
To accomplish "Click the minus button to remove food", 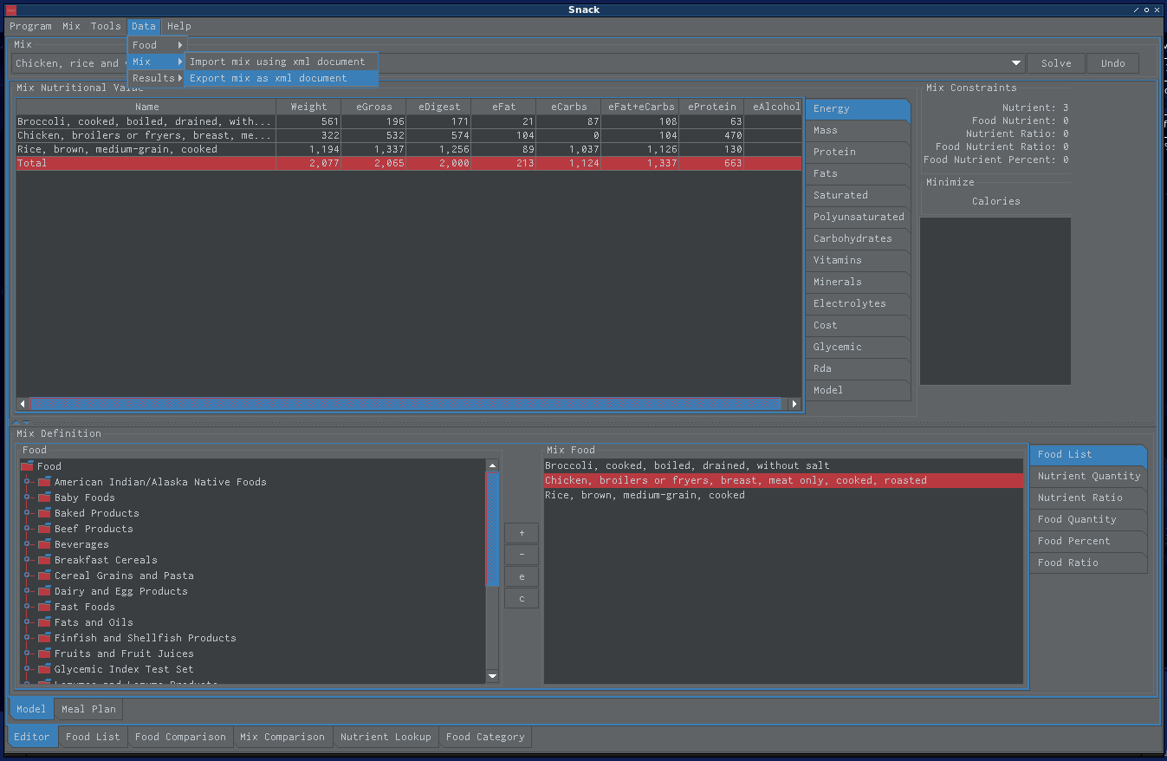I will 522,555.
